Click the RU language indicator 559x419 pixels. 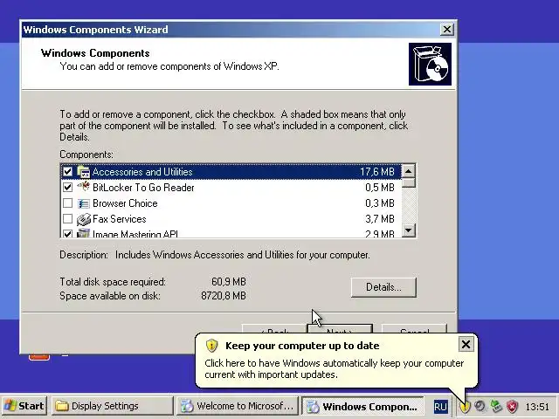pyautogui.click(x=440, y=407)
